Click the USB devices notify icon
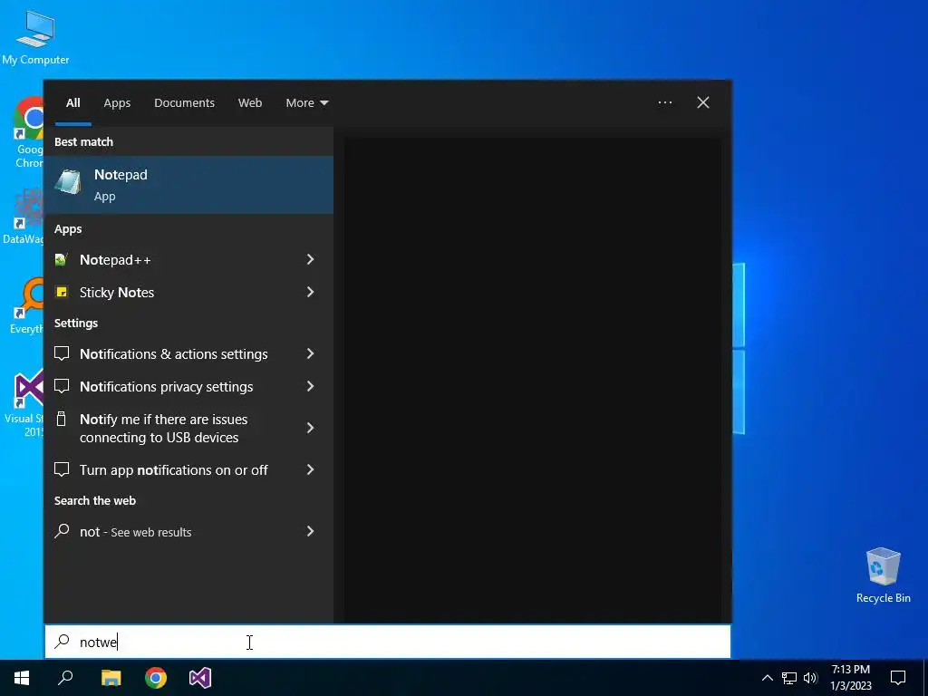Screen dimensions: 928x696 tap(61, 419)
